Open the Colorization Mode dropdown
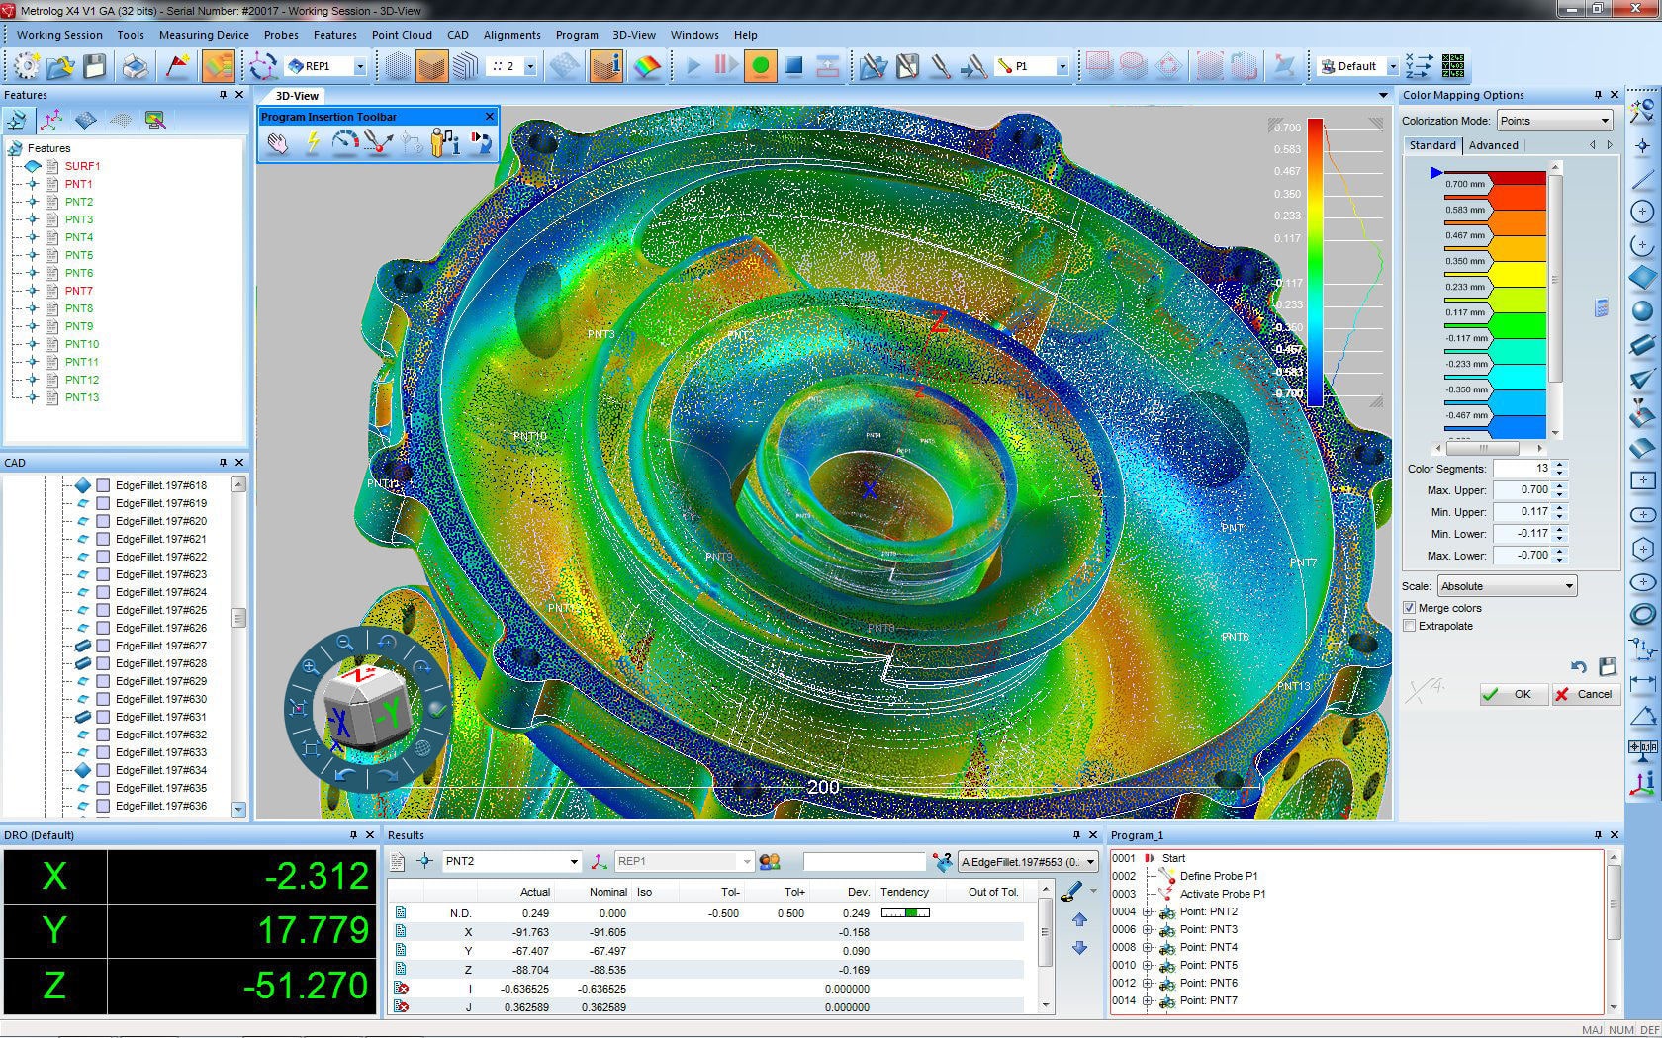Image resolution: width=1662 pixels, height=1038 pixels. point(1554,120)
